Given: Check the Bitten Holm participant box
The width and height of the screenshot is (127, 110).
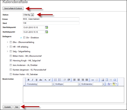Looking at the screenshot, I should (x=11, y=56).
